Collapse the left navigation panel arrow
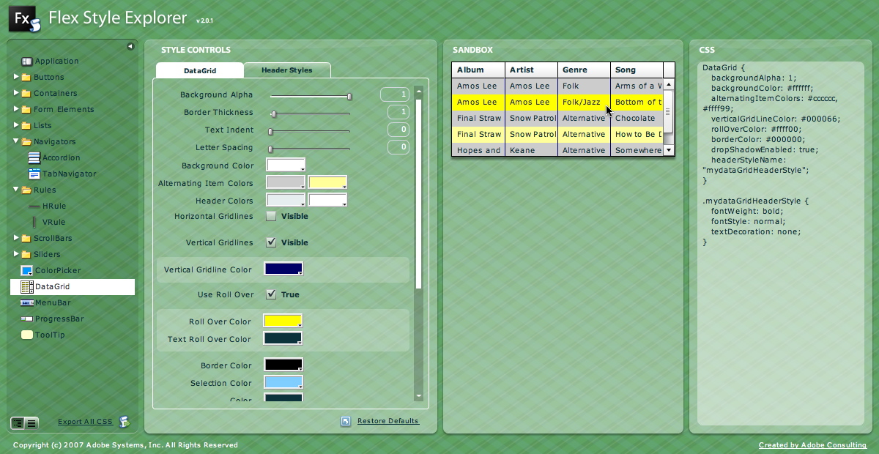The width and height of the screenshot is (879, 454). pos(130,46)
